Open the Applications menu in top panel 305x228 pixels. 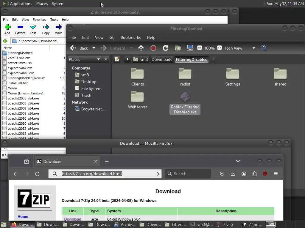(x=21, y=4)
